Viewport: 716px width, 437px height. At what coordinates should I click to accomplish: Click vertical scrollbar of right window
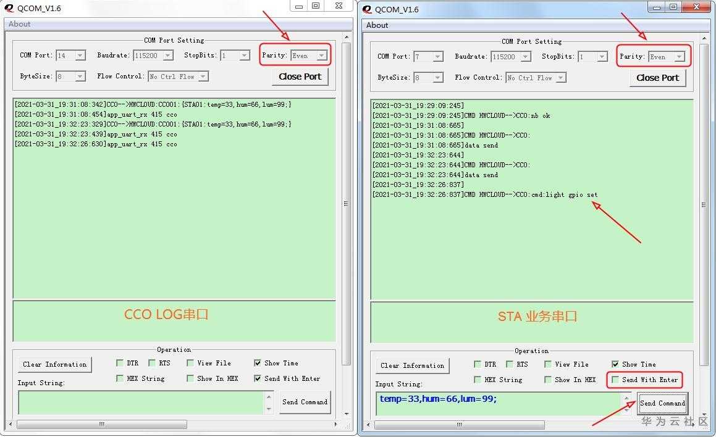(704, 206)
